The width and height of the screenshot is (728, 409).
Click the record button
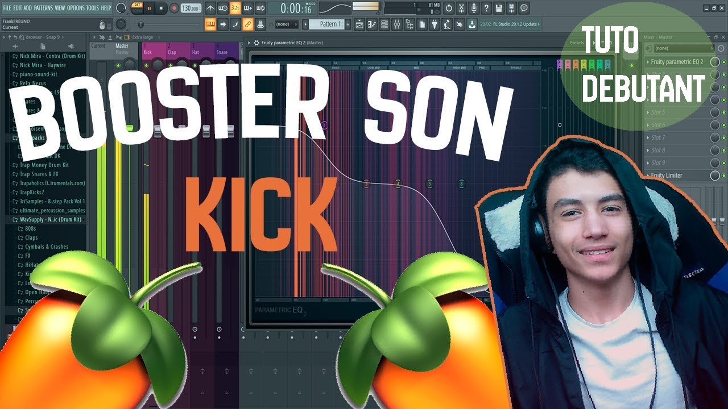coord(175,9)
